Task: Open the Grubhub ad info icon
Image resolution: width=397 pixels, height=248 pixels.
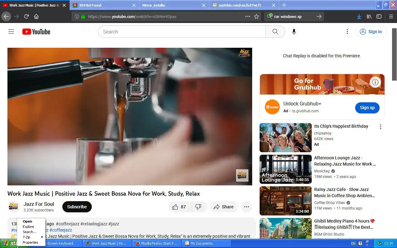Action: [x=375, y=82]
